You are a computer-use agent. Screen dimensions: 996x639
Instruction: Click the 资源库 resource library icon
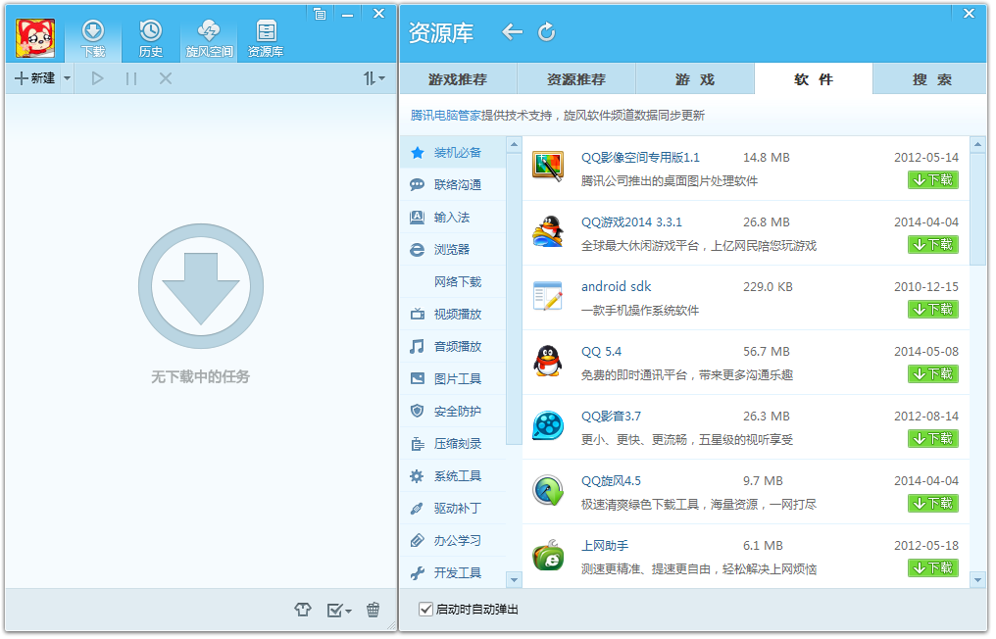pyautogui.click(x=266, y=37)
